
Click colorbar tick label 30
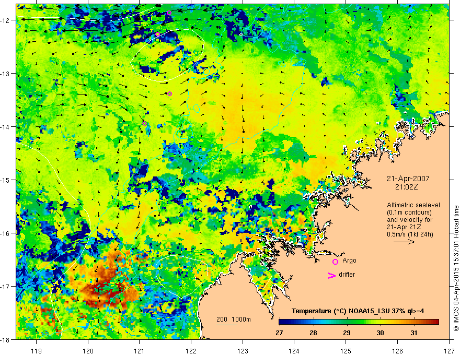point(380,333)
